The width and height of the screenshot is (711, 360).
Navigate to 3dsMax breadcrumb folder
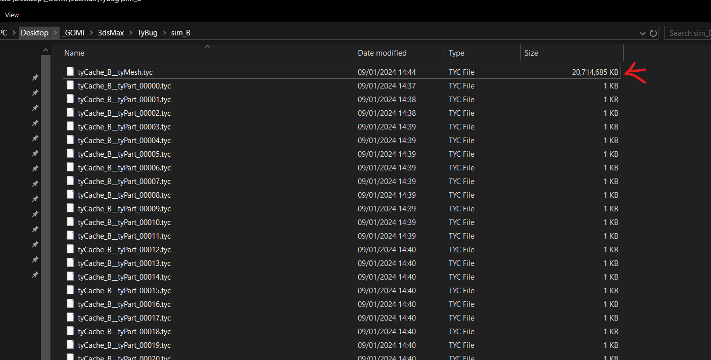point(111,33)
